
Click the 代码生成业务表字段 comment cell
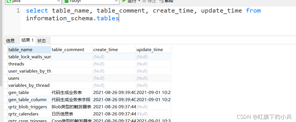[x=72, y=100]
